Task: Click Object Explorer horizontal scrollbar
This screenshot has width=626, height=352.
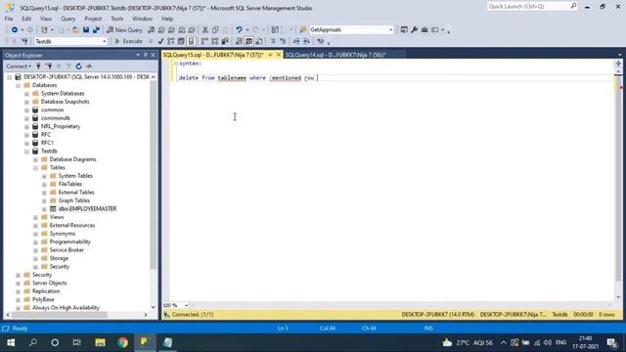Action: pyautogui.click(x=59, y=315)
